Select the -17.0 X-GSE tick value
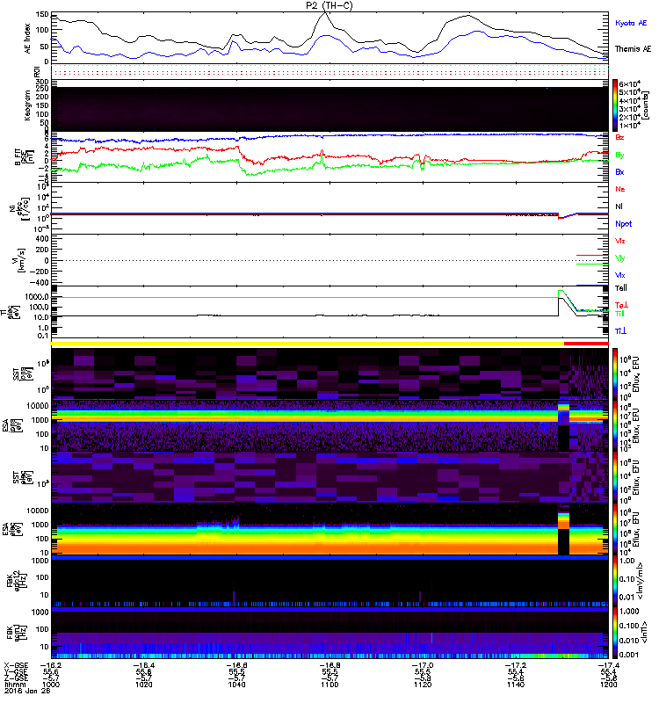This screenshot has height=703, width=659. 423,665
